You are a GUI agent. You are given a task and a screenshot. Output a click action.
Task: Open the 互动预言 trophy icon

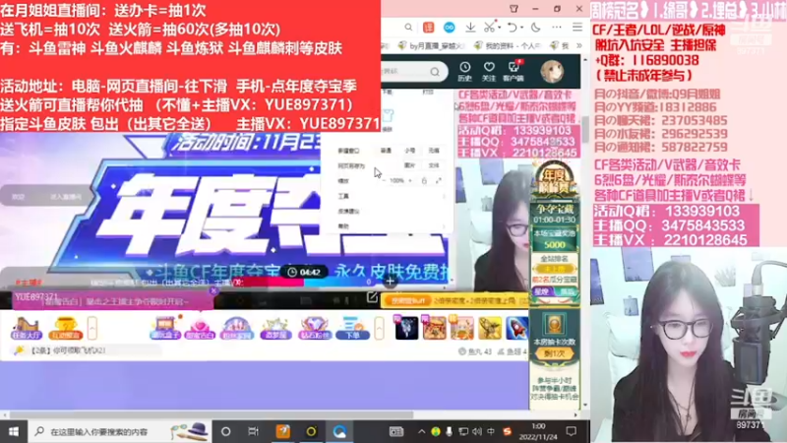click(65, 328)
